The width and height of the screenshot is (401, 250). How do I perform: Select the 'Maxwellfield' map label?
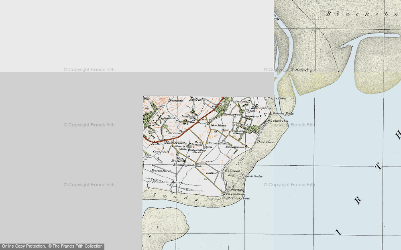pyautogui.click(x=218, y=143)
